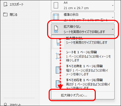
Task: Choose the 拡大縮小なし option in the list
Action: (83, 42)
